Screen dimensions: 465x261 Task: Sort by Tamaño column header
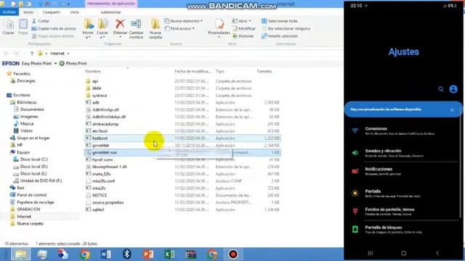pyautogui.click(x=264, y=71)
